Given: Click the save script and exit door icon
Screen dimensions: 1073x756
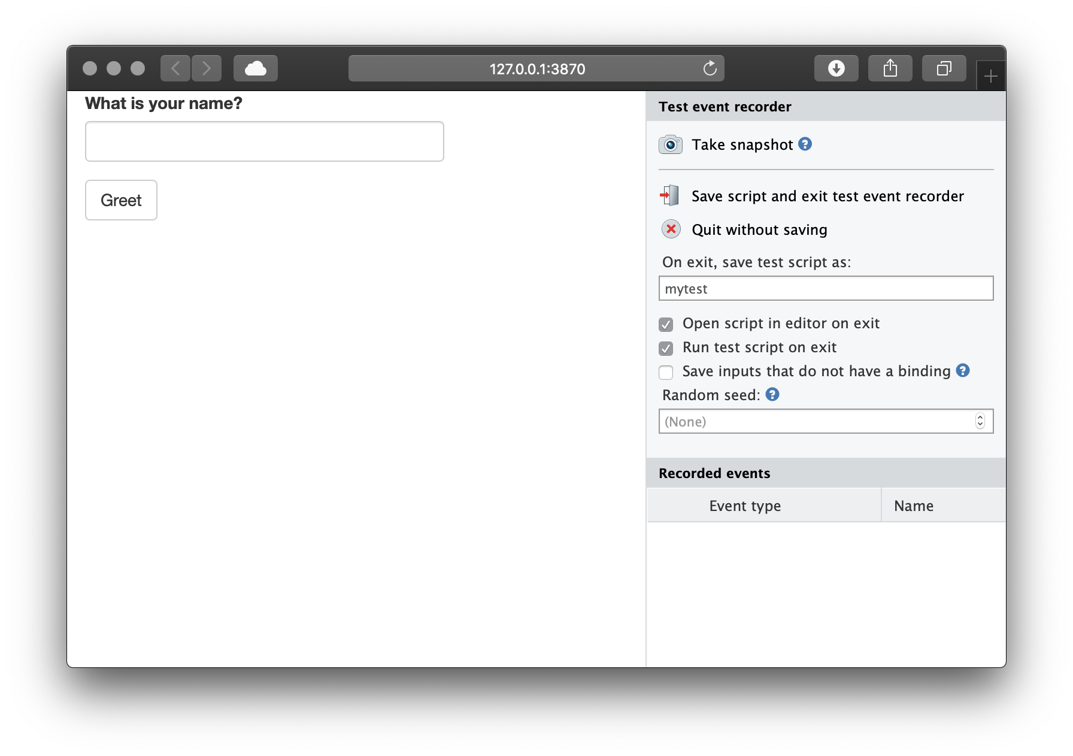Looking at the screenshot, I should click(x=670, y=196).
